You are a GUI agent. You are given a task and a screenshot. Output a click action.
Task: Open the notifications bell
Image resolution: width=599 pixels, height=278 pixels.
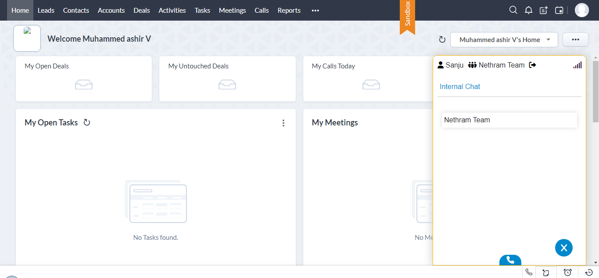pyautogui.click(x=528, y=10)
